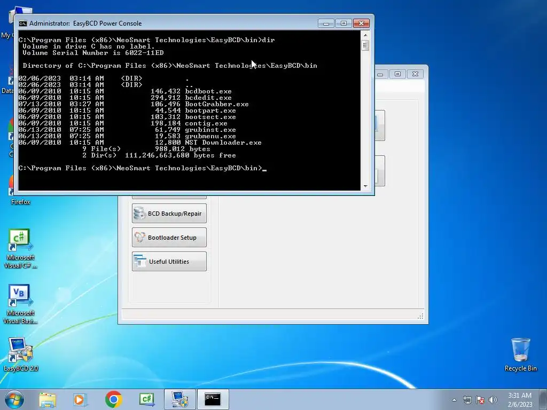Minimize the EasyBCD Power Console window
547x410 pixels.
point(326,23)
